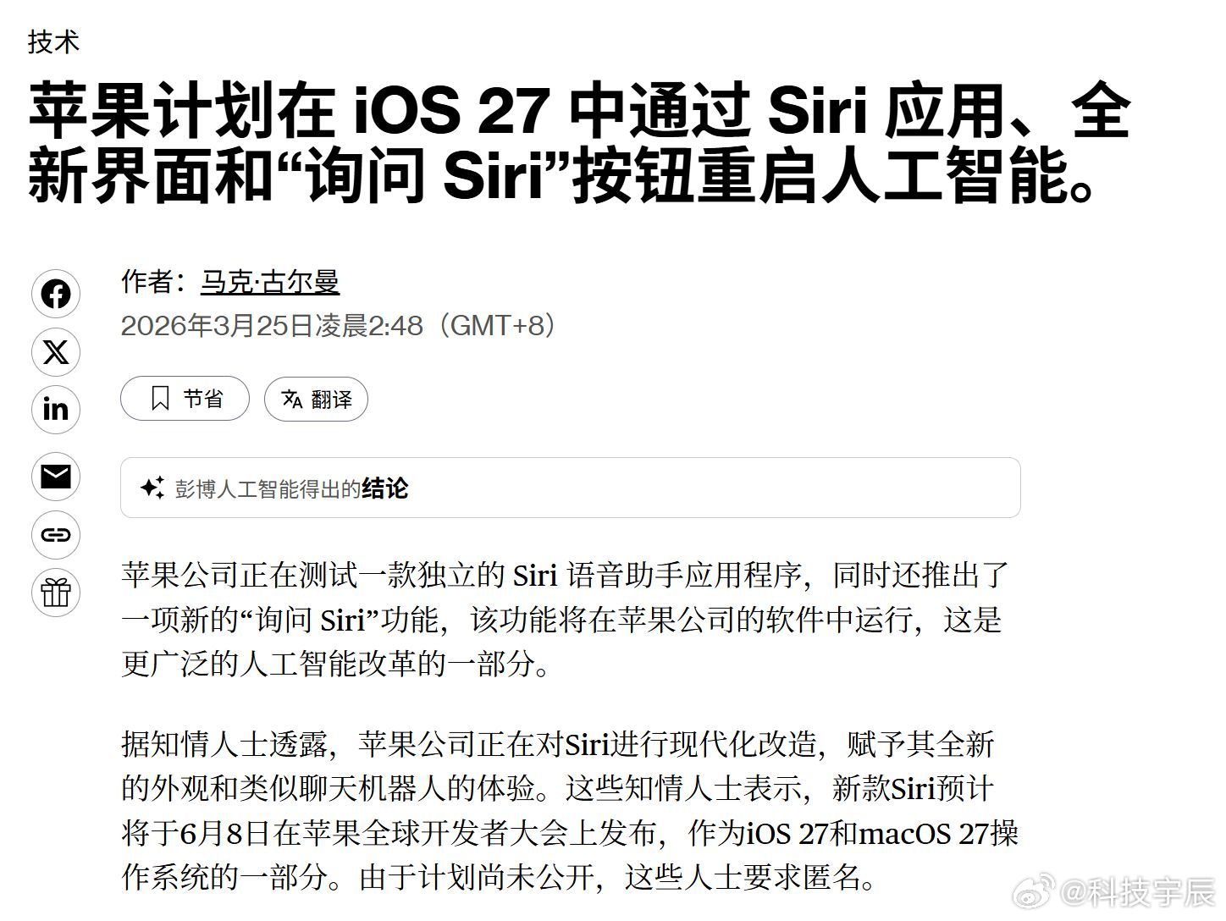Click the headline about iOS 27 Siri

580,144
